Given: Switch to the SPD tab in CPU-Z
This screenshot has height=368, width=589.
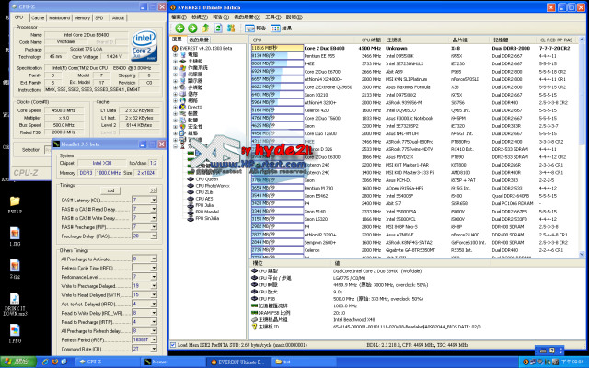Looking at the screenshot, I should pyautogui.click(x=99, y=18).
